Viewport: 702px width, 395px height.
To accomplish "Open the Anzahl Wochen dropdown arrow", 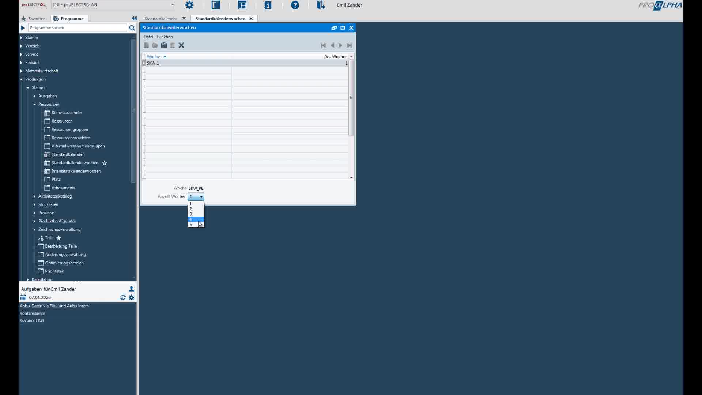I will (201, 197).
